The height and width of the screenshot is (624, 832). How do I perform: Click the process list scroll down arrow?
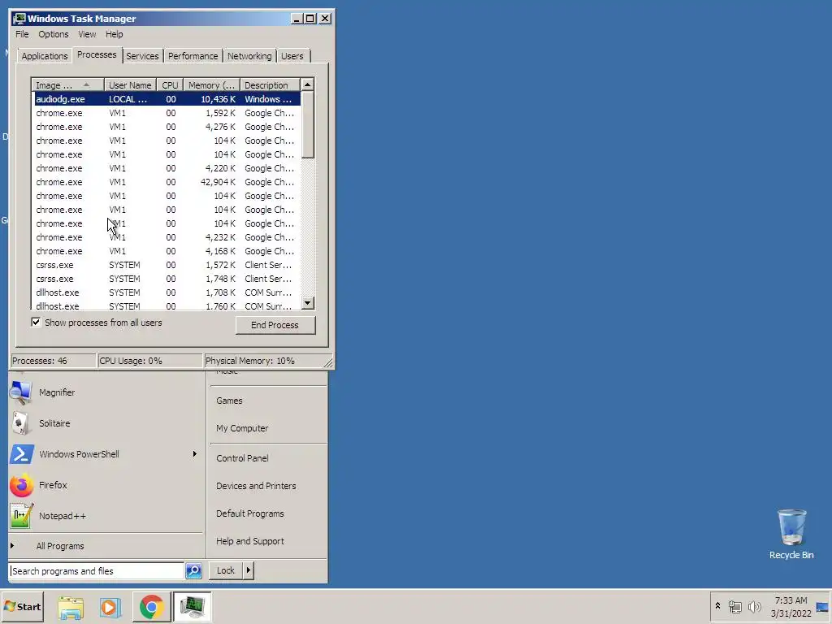pyautogui.click(x=308, y=303)
